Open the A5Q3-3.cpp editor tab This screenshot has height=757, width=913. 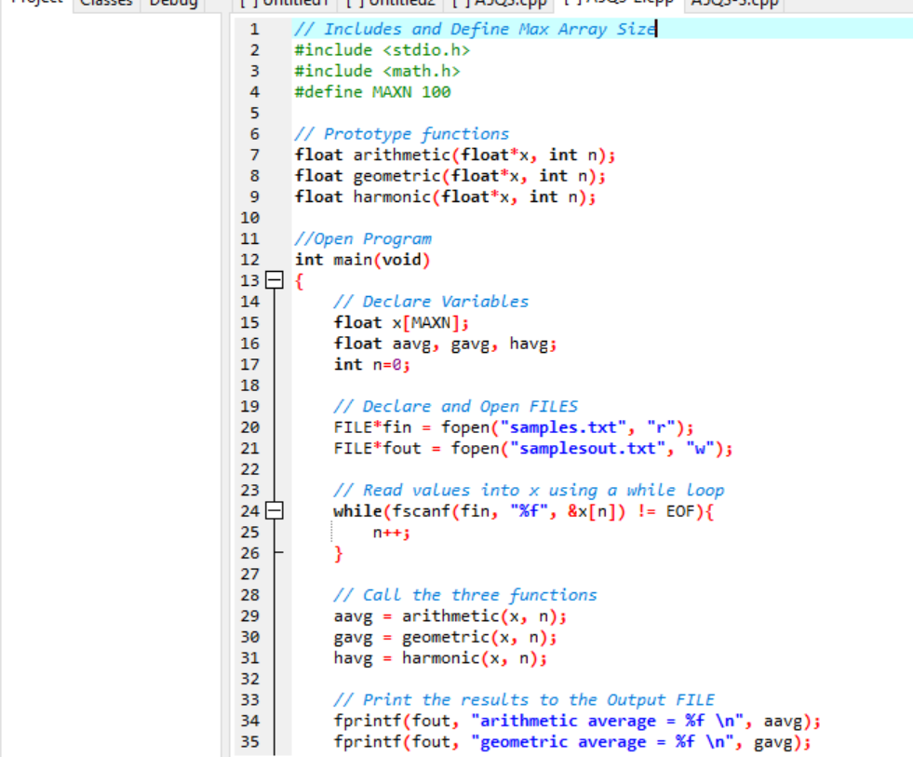click(734, 3)
